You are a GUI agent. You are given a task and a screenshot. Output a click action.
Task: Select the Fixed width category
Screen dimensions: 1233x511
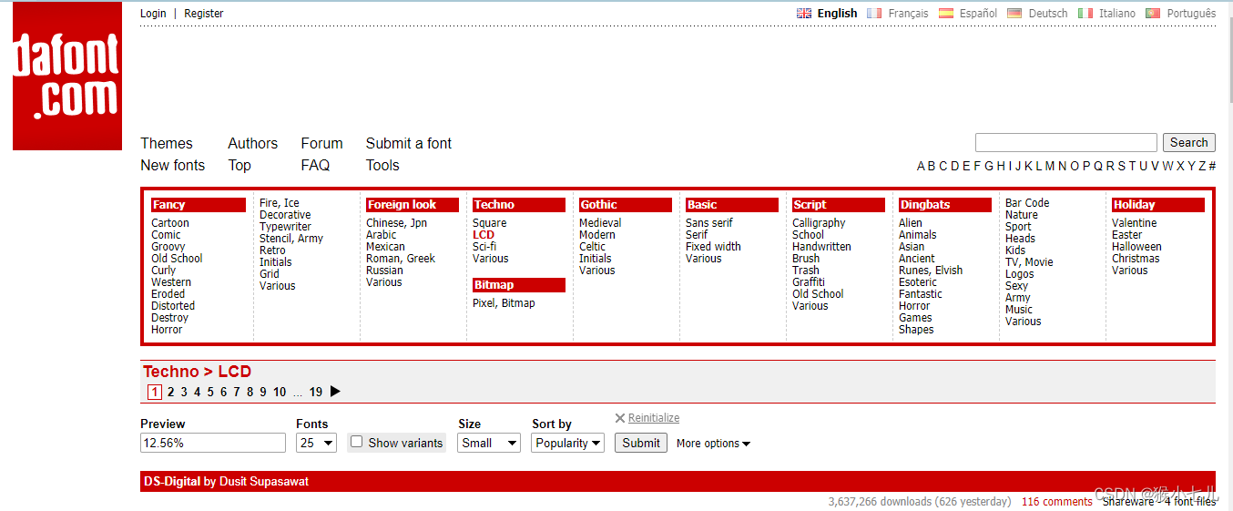[713, 247]
